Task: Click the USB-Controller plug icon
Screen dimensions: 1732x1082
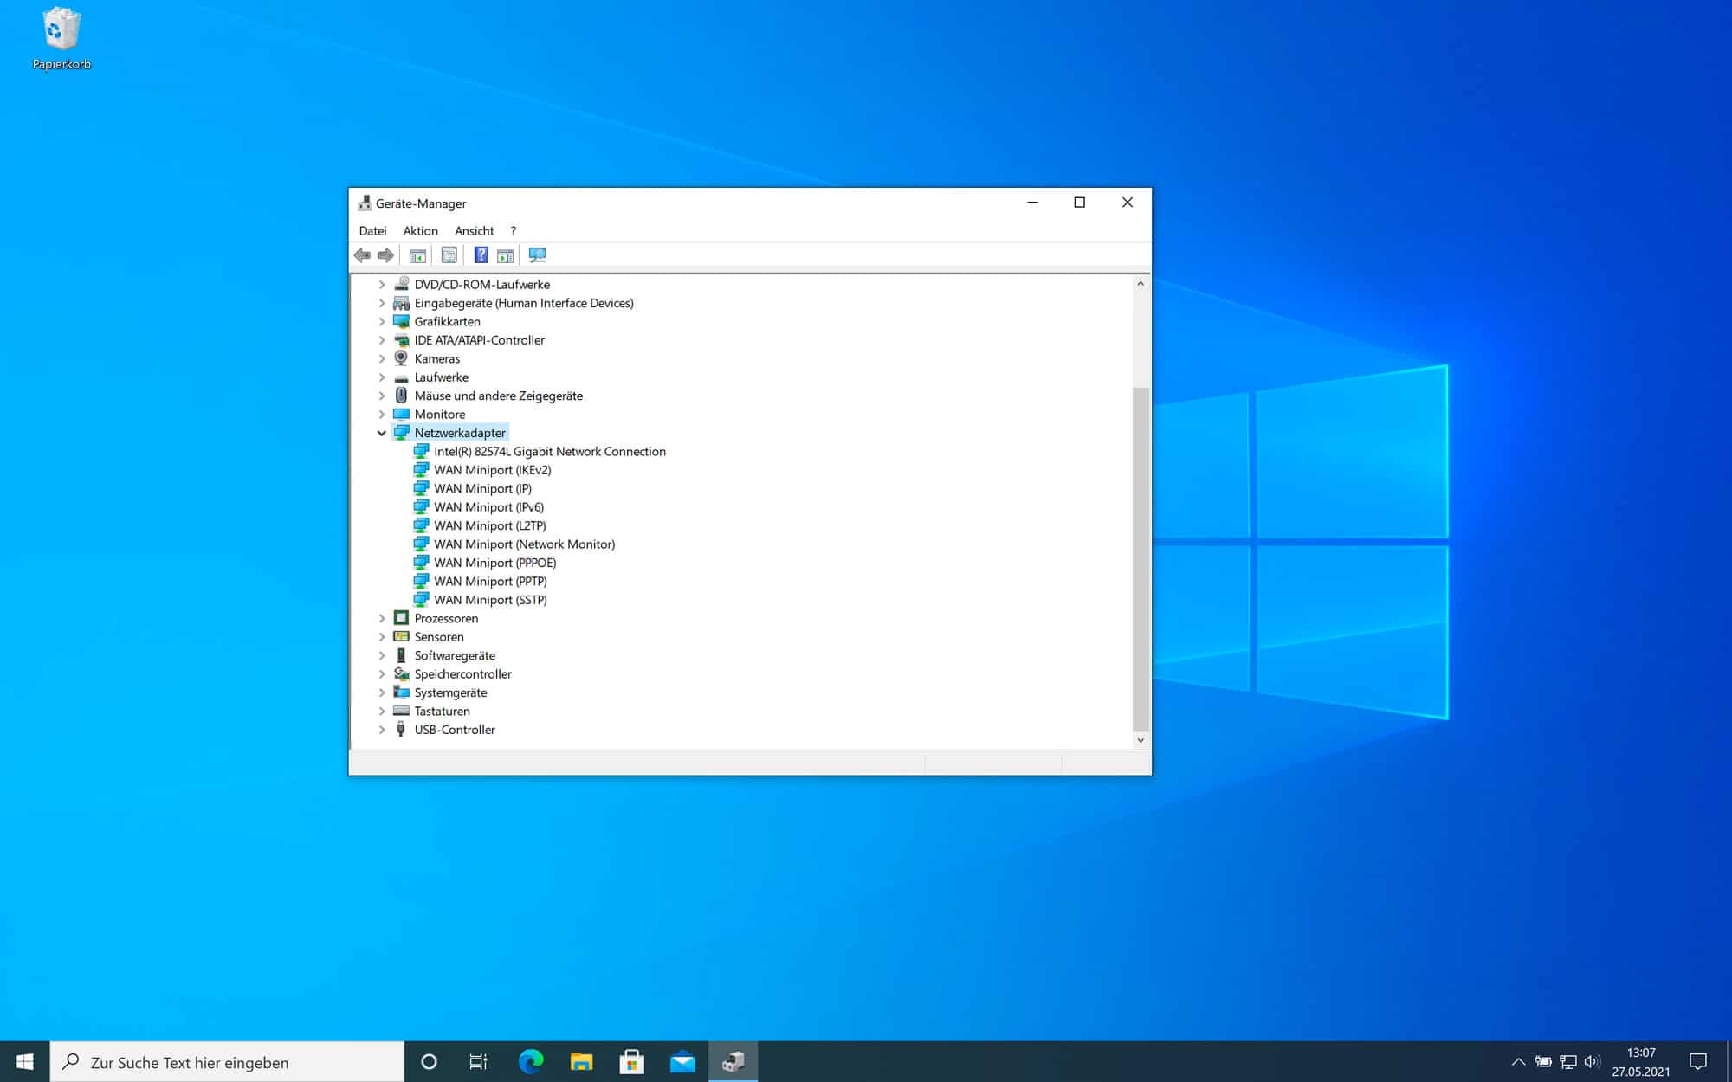Action: coord(401,730)
